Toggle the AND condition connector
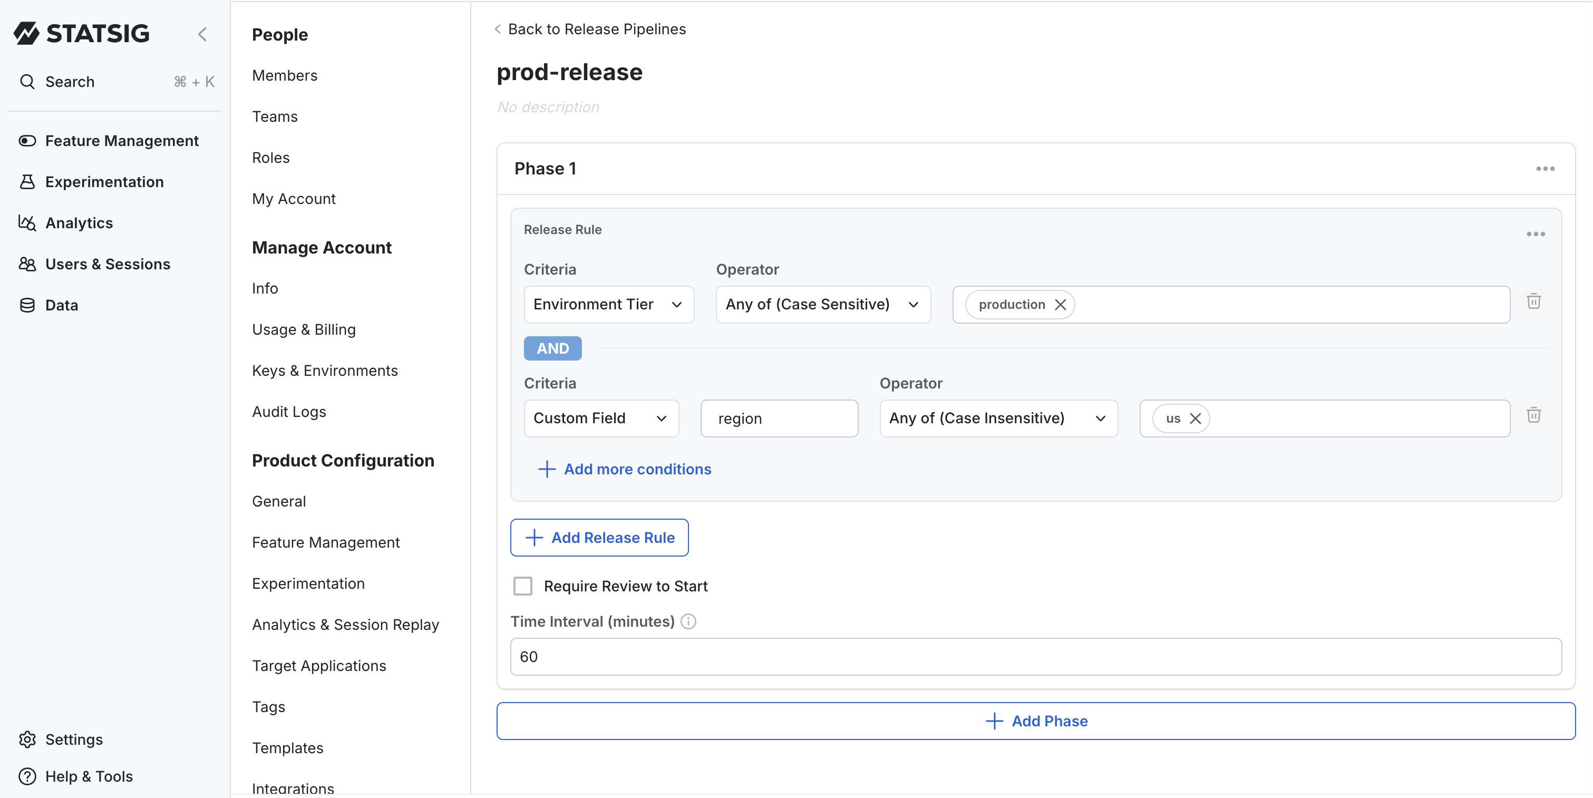The width and height of the screenshot is (1593, 798). coord(552,348)
